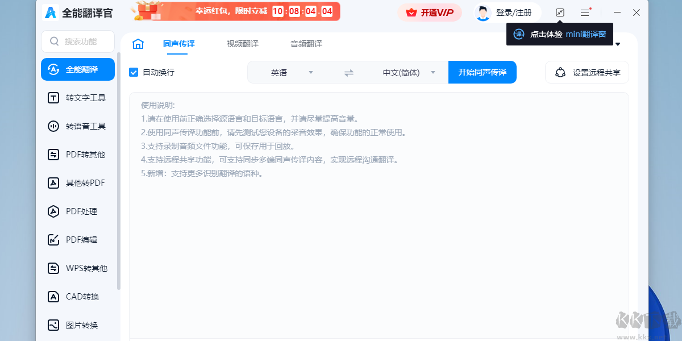Switch to the 视频翻译 tab
The height and width of the screenshot is (341, 682).
[241, 43]
